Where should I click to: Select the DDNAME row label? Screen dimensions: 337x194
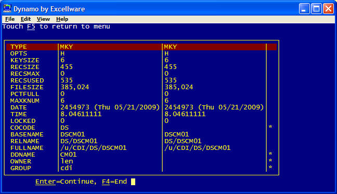[22, 155]
